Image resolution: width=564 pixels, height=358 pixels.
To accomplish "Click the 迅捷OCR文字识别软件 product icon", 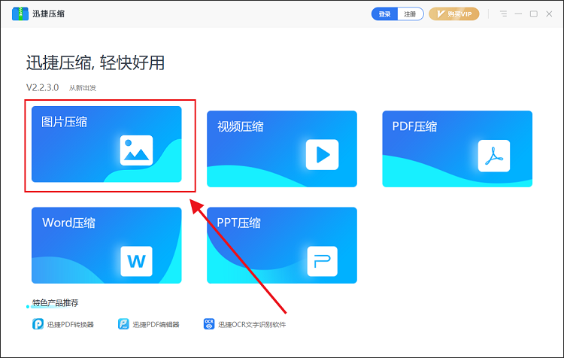I will pos(209,324).
